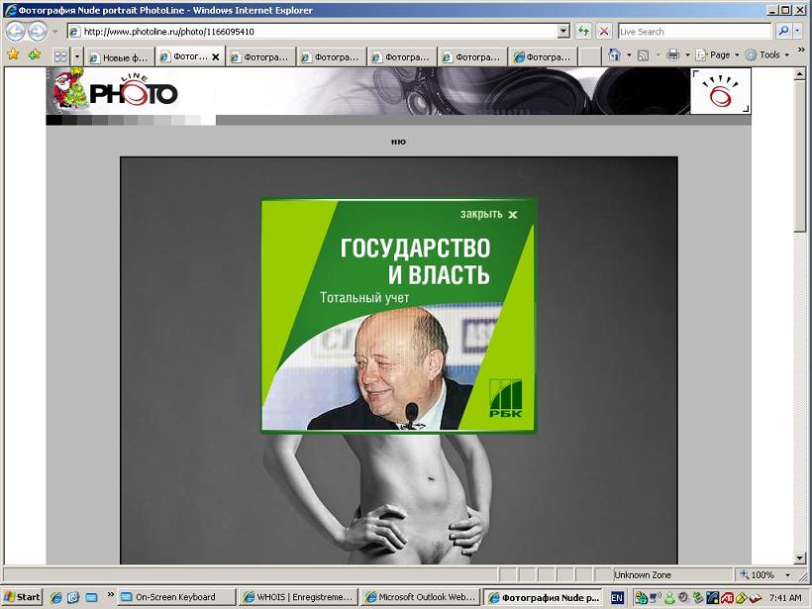Expand the zoom level dropdown arrow
Image resolution: width=812 pixels, height=609 pixels.
tap(790, 574)
